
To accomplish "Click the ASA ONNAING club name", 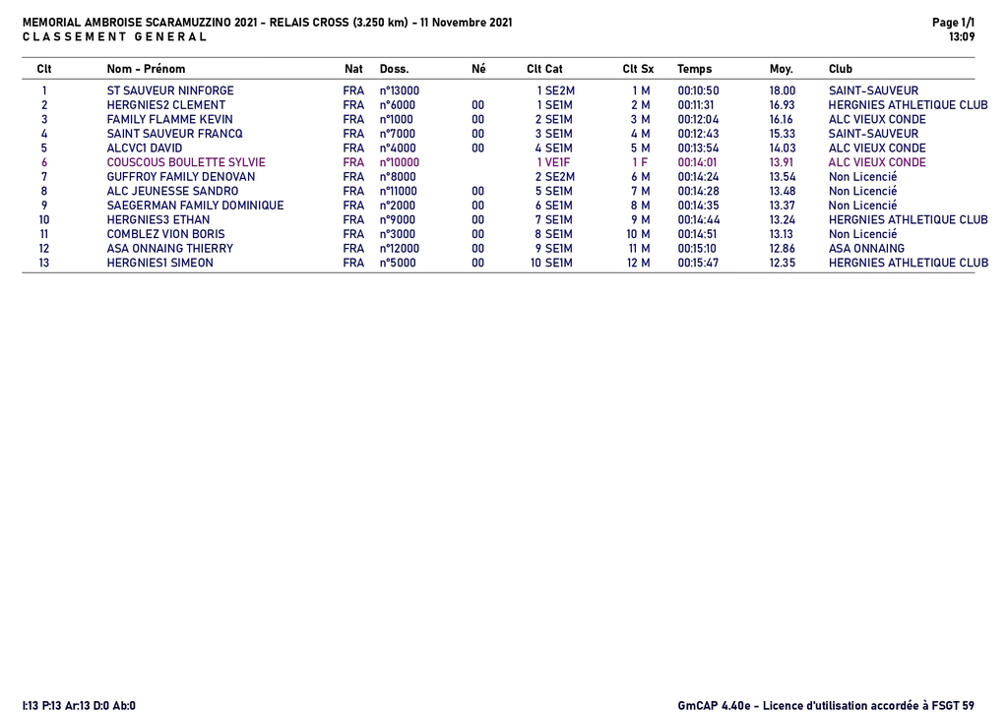I will pos(866,249).
